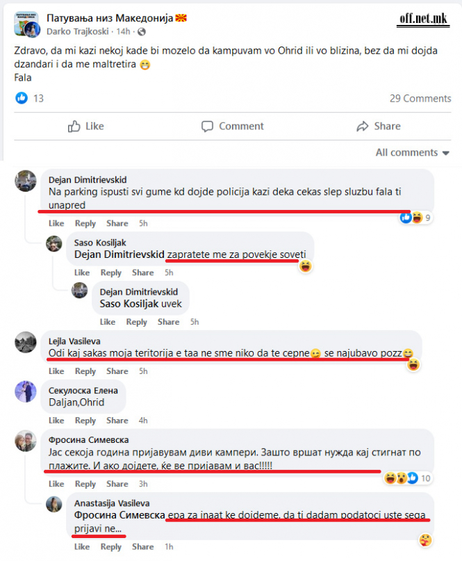462x561 pixels.
Task: Open the Патувања низ Македонија group avatar
Action: (x=26, y=24)
